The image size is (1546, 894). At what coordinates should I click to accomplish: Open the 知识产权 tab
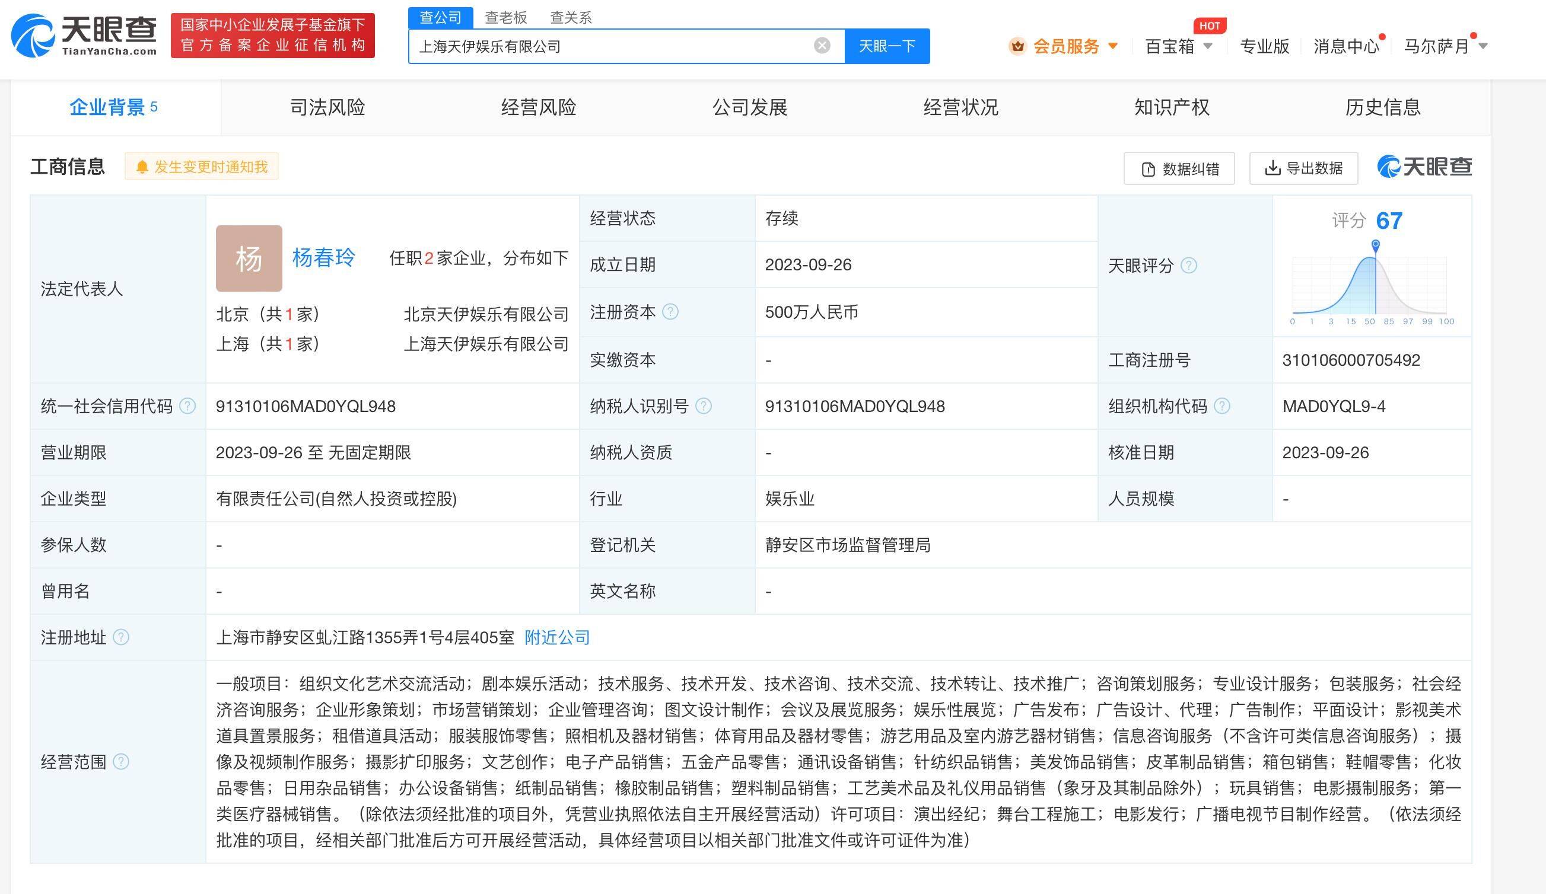1172,107
